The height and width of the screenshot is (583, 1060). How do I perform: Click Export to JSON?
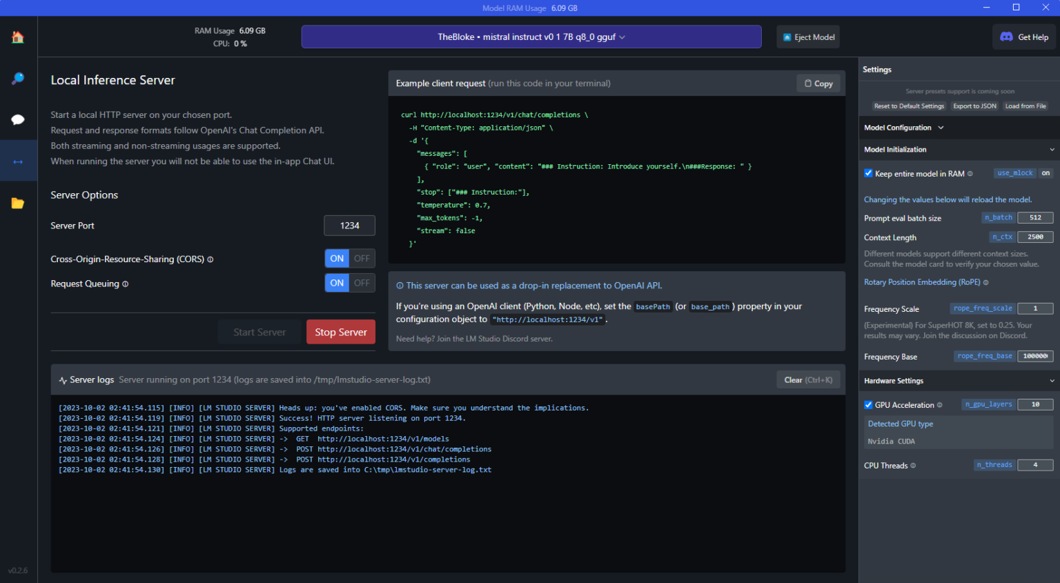tap(974, 106)
